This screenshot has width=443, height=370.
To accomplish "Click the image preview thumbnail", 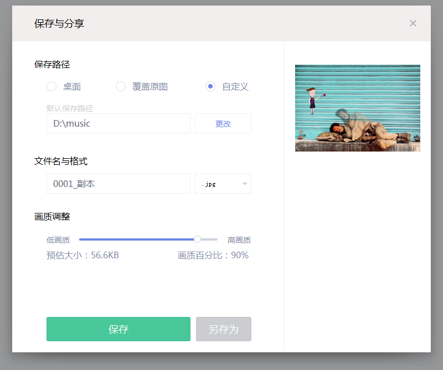I will click(x=357, y=108).
